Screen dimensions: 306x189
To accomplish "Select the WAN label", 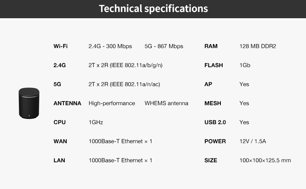I will (x=60, y=141).
